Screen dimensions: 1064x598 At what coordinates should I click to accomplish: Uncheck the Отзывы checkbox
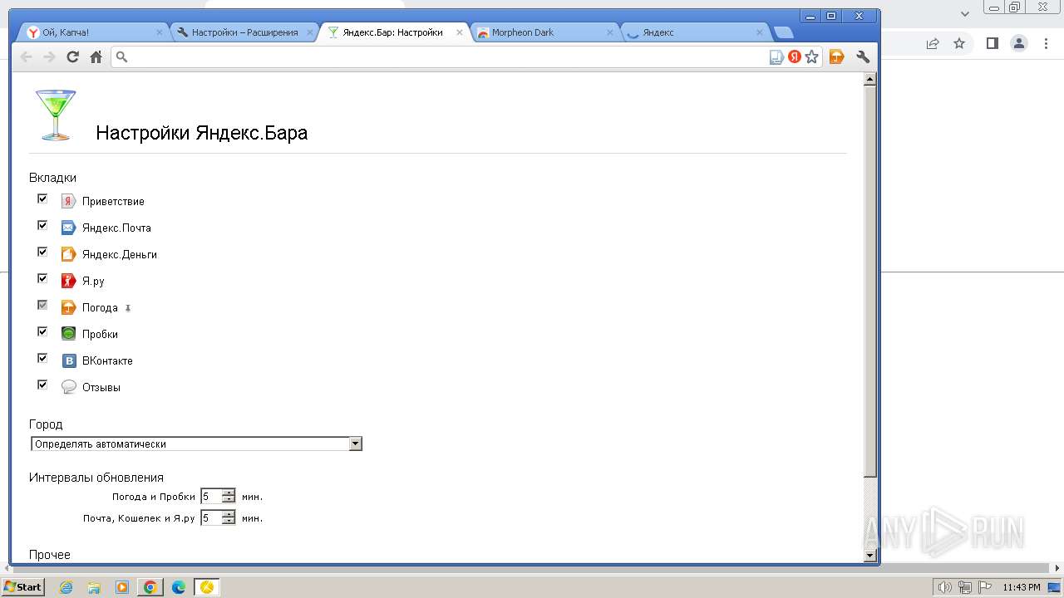coord(42,385)
